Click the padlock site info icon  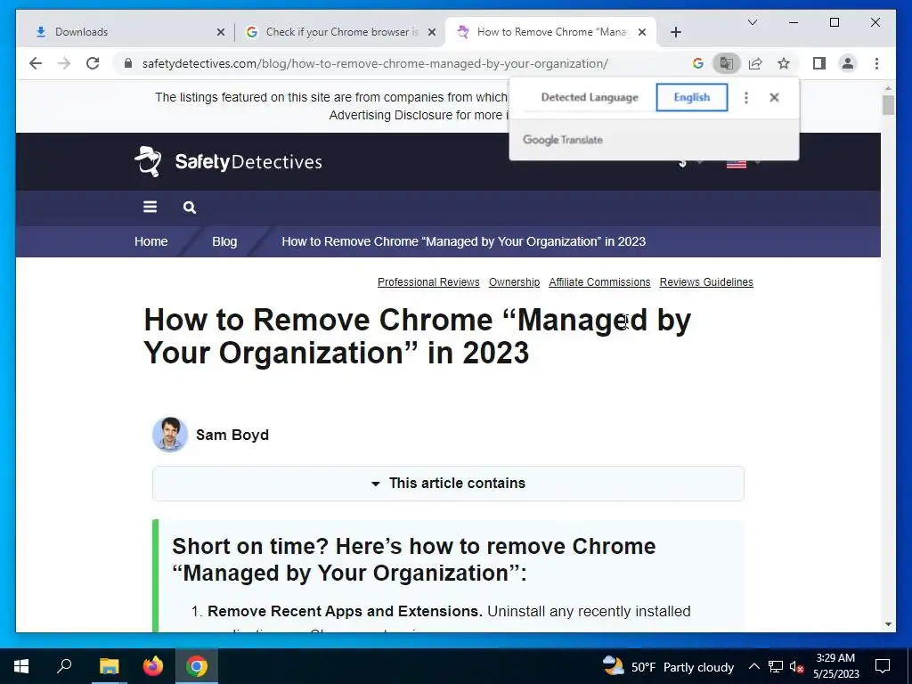coord(128,63)
